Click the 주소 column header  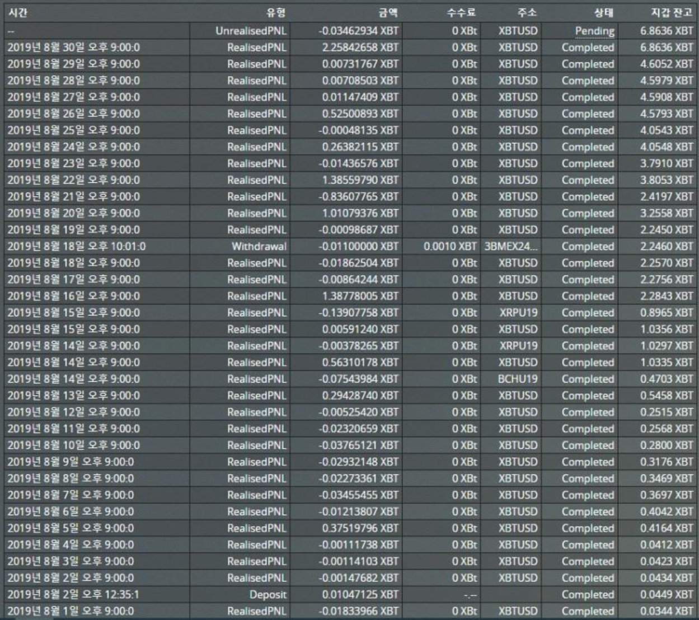point(527,13)
